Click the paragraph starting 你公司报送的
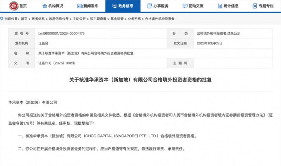The width and height of the screenshot is (281, 166). 140,119
